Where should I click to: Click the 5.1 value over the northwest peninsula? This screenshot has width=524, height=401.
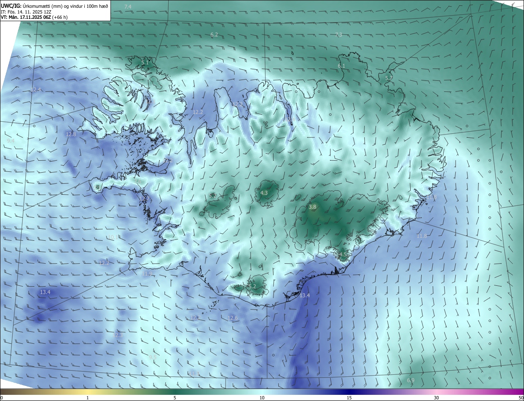pyautogui.click(x=145, y=63)
